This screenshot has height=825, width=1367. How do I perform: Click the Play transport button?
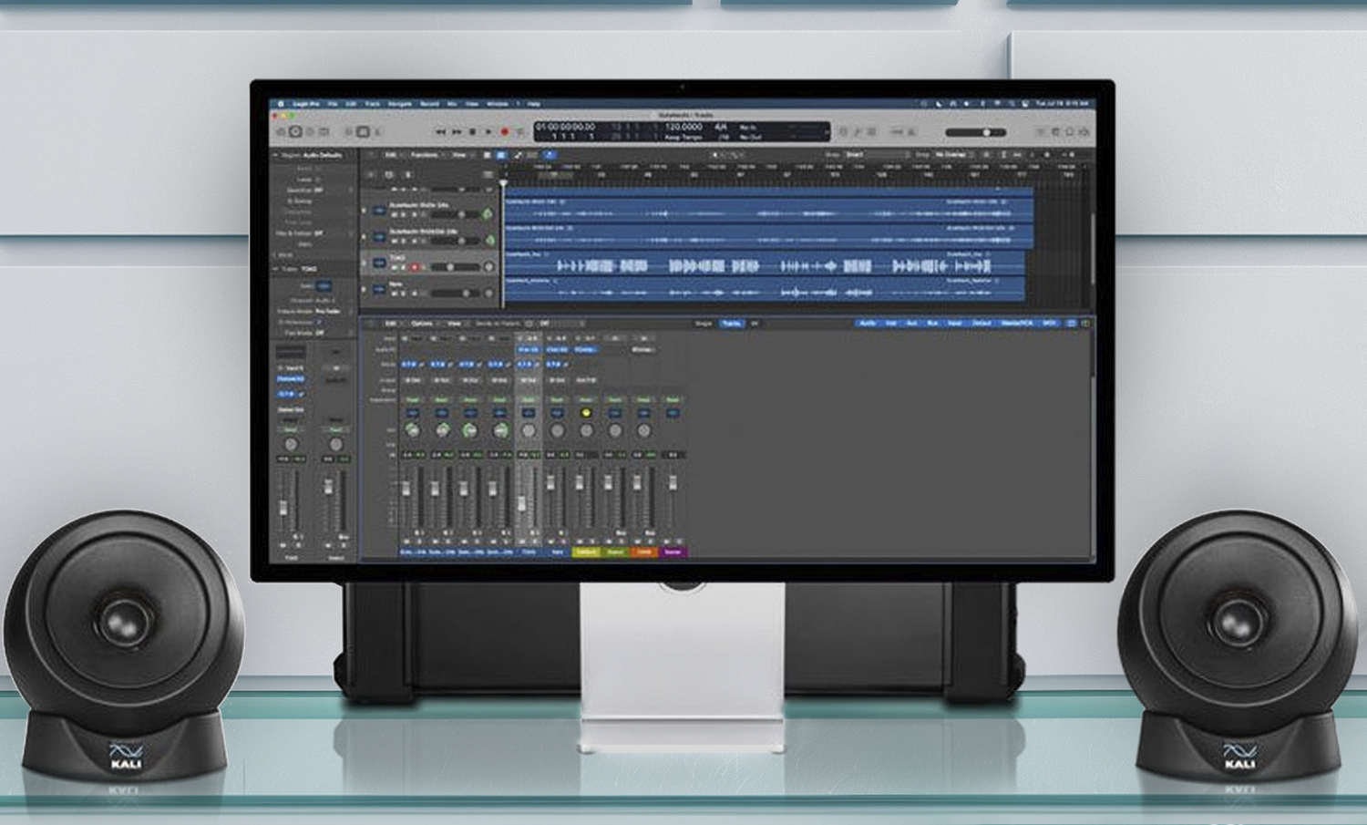(488, 132)
